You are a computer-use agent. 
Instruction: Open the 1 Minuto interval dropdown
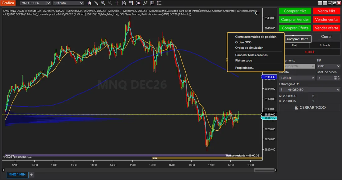pos(68,3)
